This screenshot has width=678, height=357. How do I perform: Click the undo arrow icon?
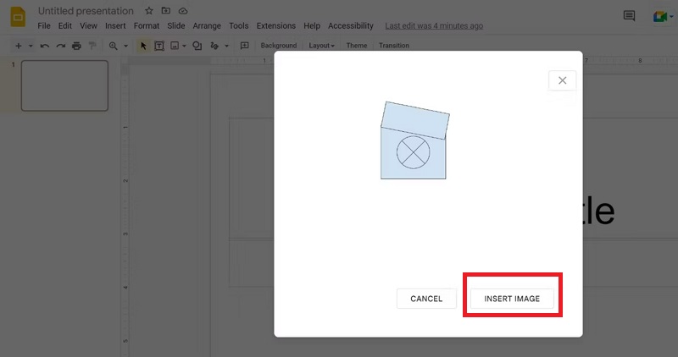point(45,46)
